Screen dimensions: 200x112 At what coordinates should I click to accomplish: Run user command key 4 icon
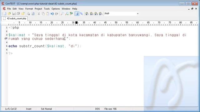(x=101, y=14)
